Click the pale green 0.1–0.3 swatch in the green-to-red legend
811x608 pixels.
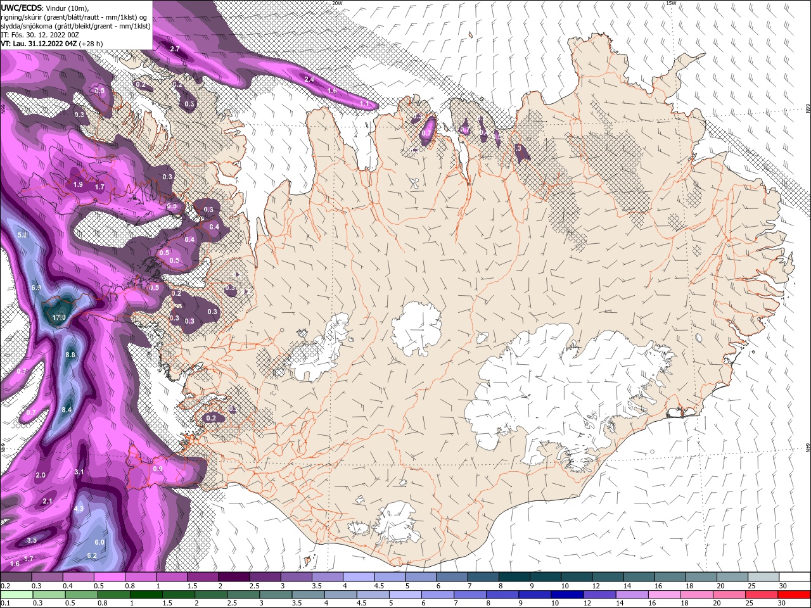(16, 594)
